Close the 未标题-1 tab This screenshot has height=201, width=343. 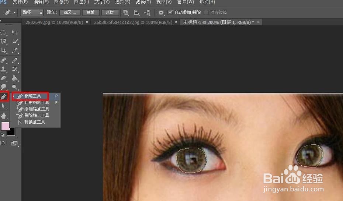[x=258, y=22]
